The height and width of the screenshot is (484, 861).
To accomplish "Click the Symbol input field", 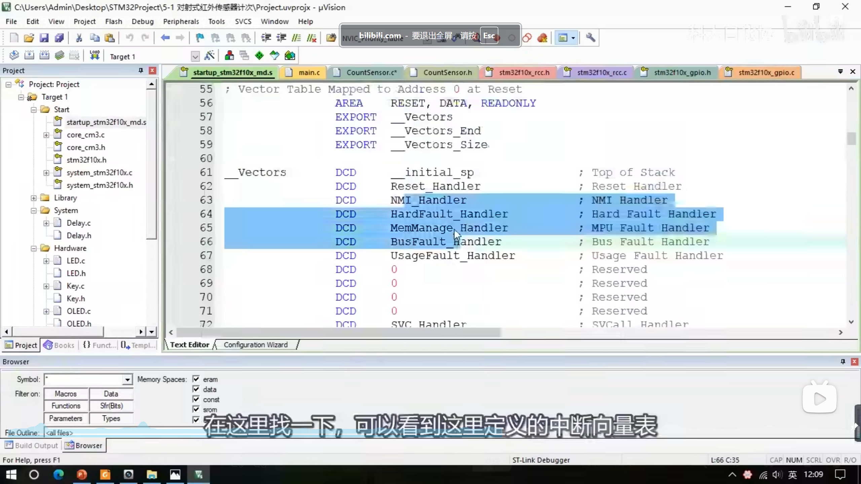I will [x=84, y=379].
